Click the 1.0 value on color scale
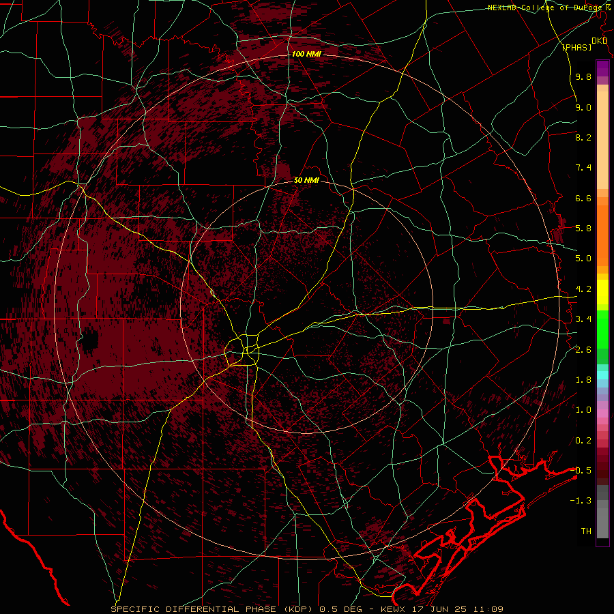614x614 pixels. (x=583, y=411)
